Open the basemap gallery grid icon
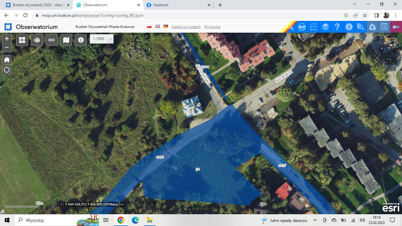Image resolution: width=402 pixels, height=226 pixels. pyautogui.click(x=22, y=40)
